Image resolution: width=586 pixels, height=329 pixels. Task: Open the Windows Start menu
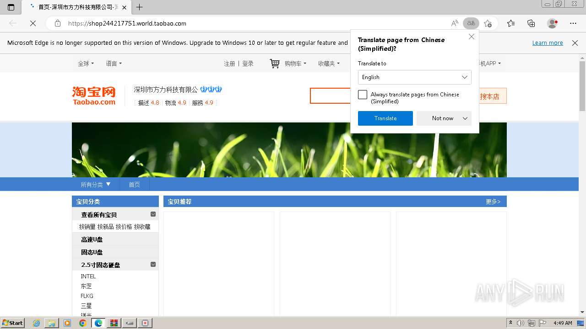point(13,323)
